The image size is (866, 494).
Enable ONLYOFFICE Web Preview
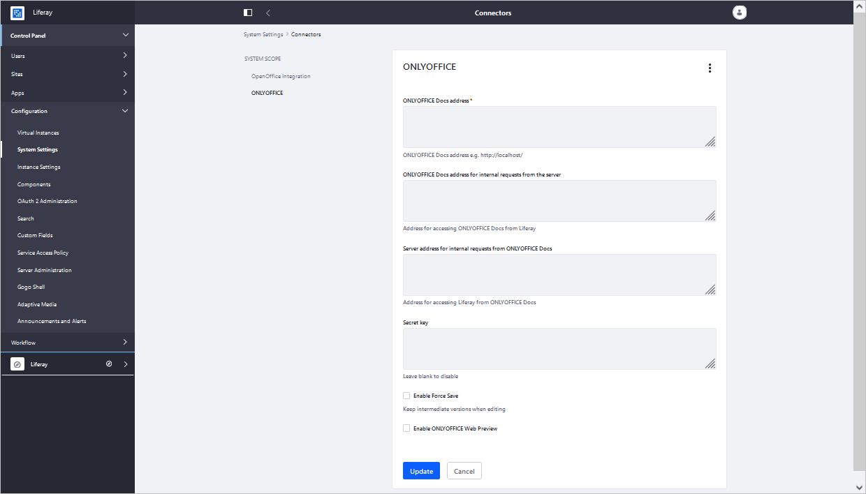406,428
